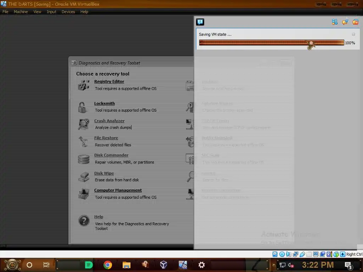Open Task View on the taskbar
The height and width of the screenshot is (272, 363).
point(46,265)
